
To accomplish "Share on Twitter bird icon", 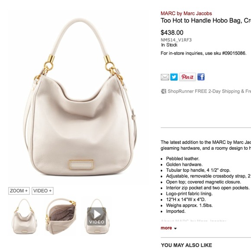I will [x=174, y=77].
